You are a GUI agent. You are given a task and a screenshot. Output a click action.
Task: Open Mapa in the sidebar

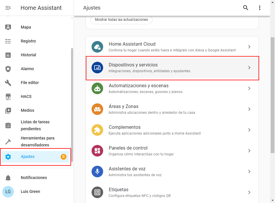pos(26,27)
